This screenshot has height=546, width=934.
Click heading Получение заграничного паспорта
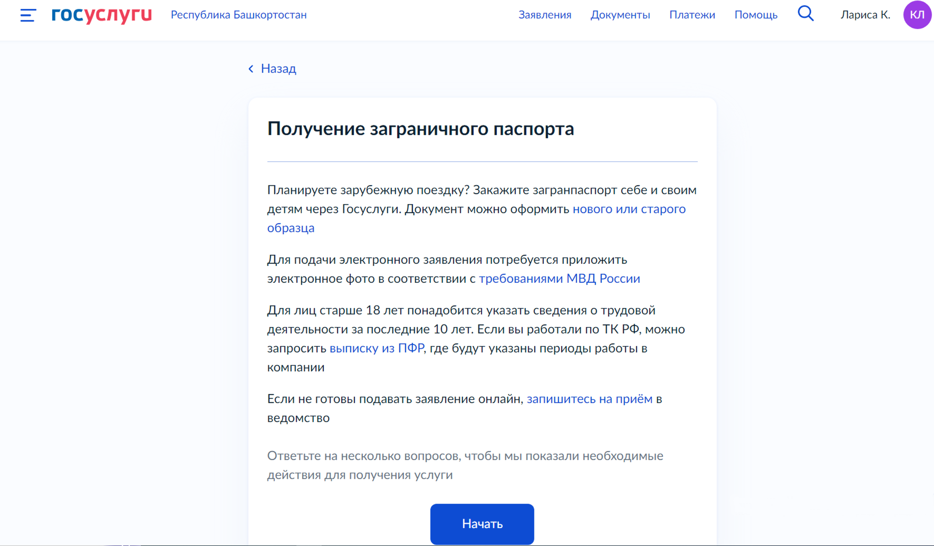[x=420, y=129]
